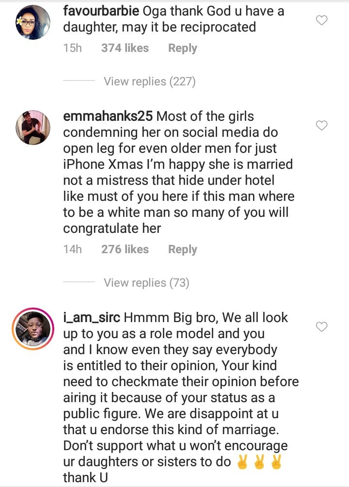Tap the comment text about iPhone Xmas
The height and width of the screenshot is (487, 349).
[178, 172]
